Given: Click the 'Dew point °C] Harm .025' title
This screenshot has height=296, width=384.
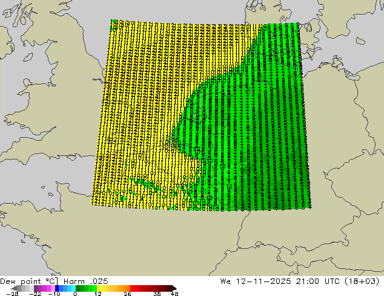Looking at the screenshot, I should [54, 282].
